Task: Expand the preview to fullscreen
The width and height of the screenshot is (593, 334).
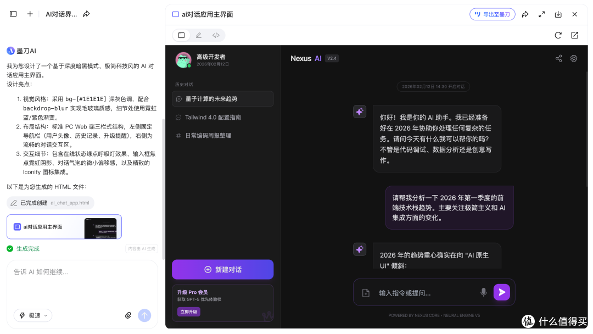Action: click(541, 14)
